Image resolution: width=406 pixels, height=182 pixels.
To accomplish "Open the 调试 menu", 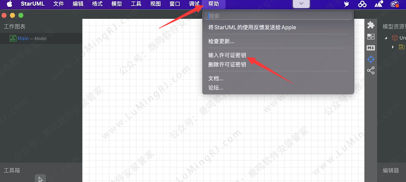I will [x=194, y=4].
